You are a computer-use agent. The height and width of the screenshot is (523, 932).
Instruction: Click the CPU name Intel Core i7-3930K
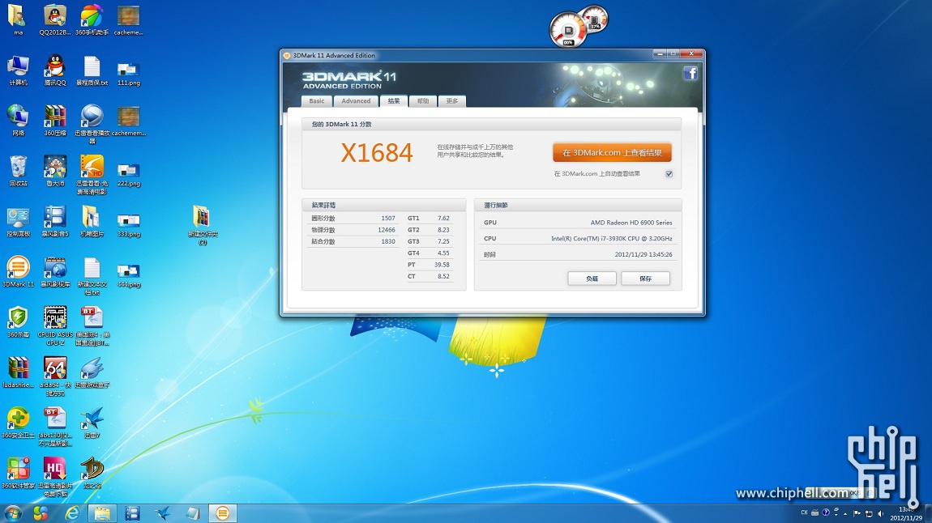[x=612, y=239]
